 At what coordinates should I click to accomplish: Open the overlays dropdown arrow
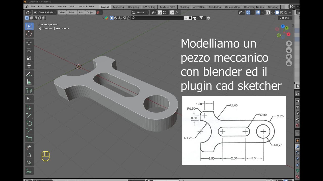pos(263,12)
